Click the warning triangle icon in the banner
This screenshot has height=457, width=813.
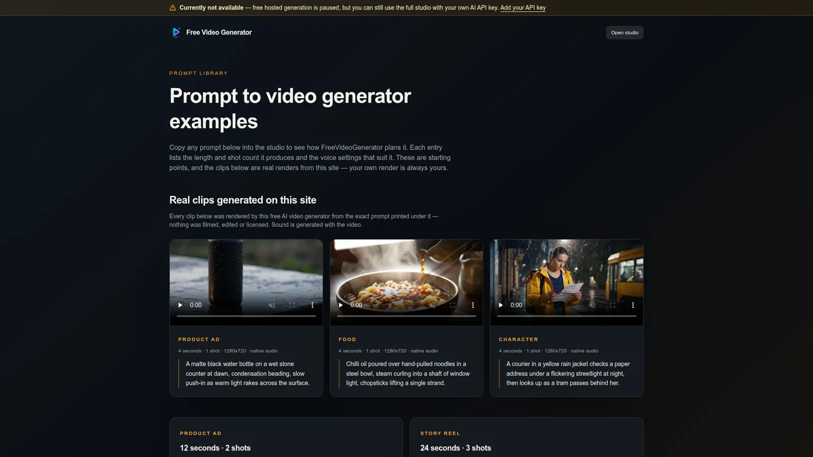[173, 8]
